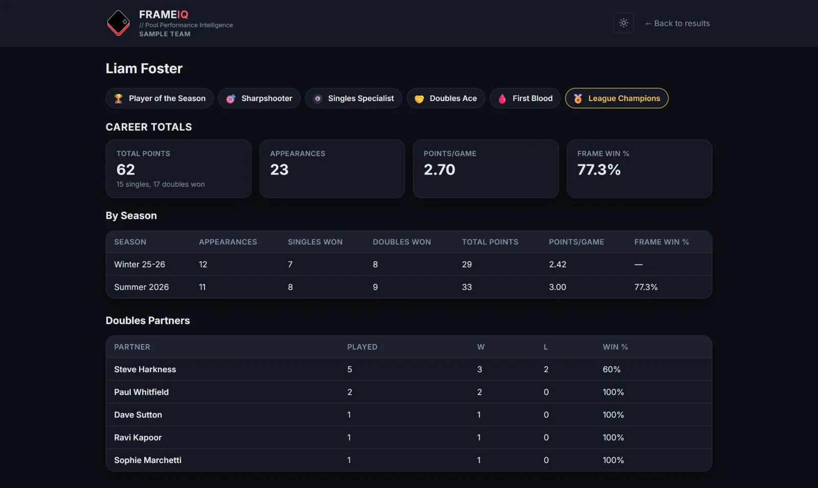Open partner Dave Sutton

138,415
